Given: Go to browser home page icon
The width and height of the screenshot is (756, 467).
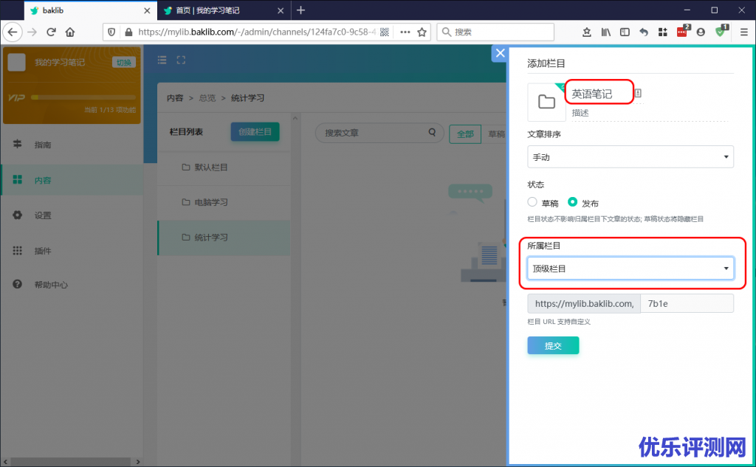Looking at the screenshot, I should [x=70, y=32].
